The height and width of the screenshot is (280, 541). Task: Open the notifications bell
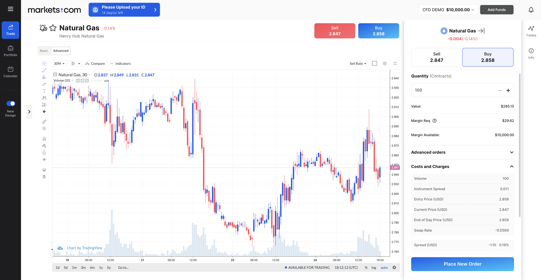click(x=531, y=10)
